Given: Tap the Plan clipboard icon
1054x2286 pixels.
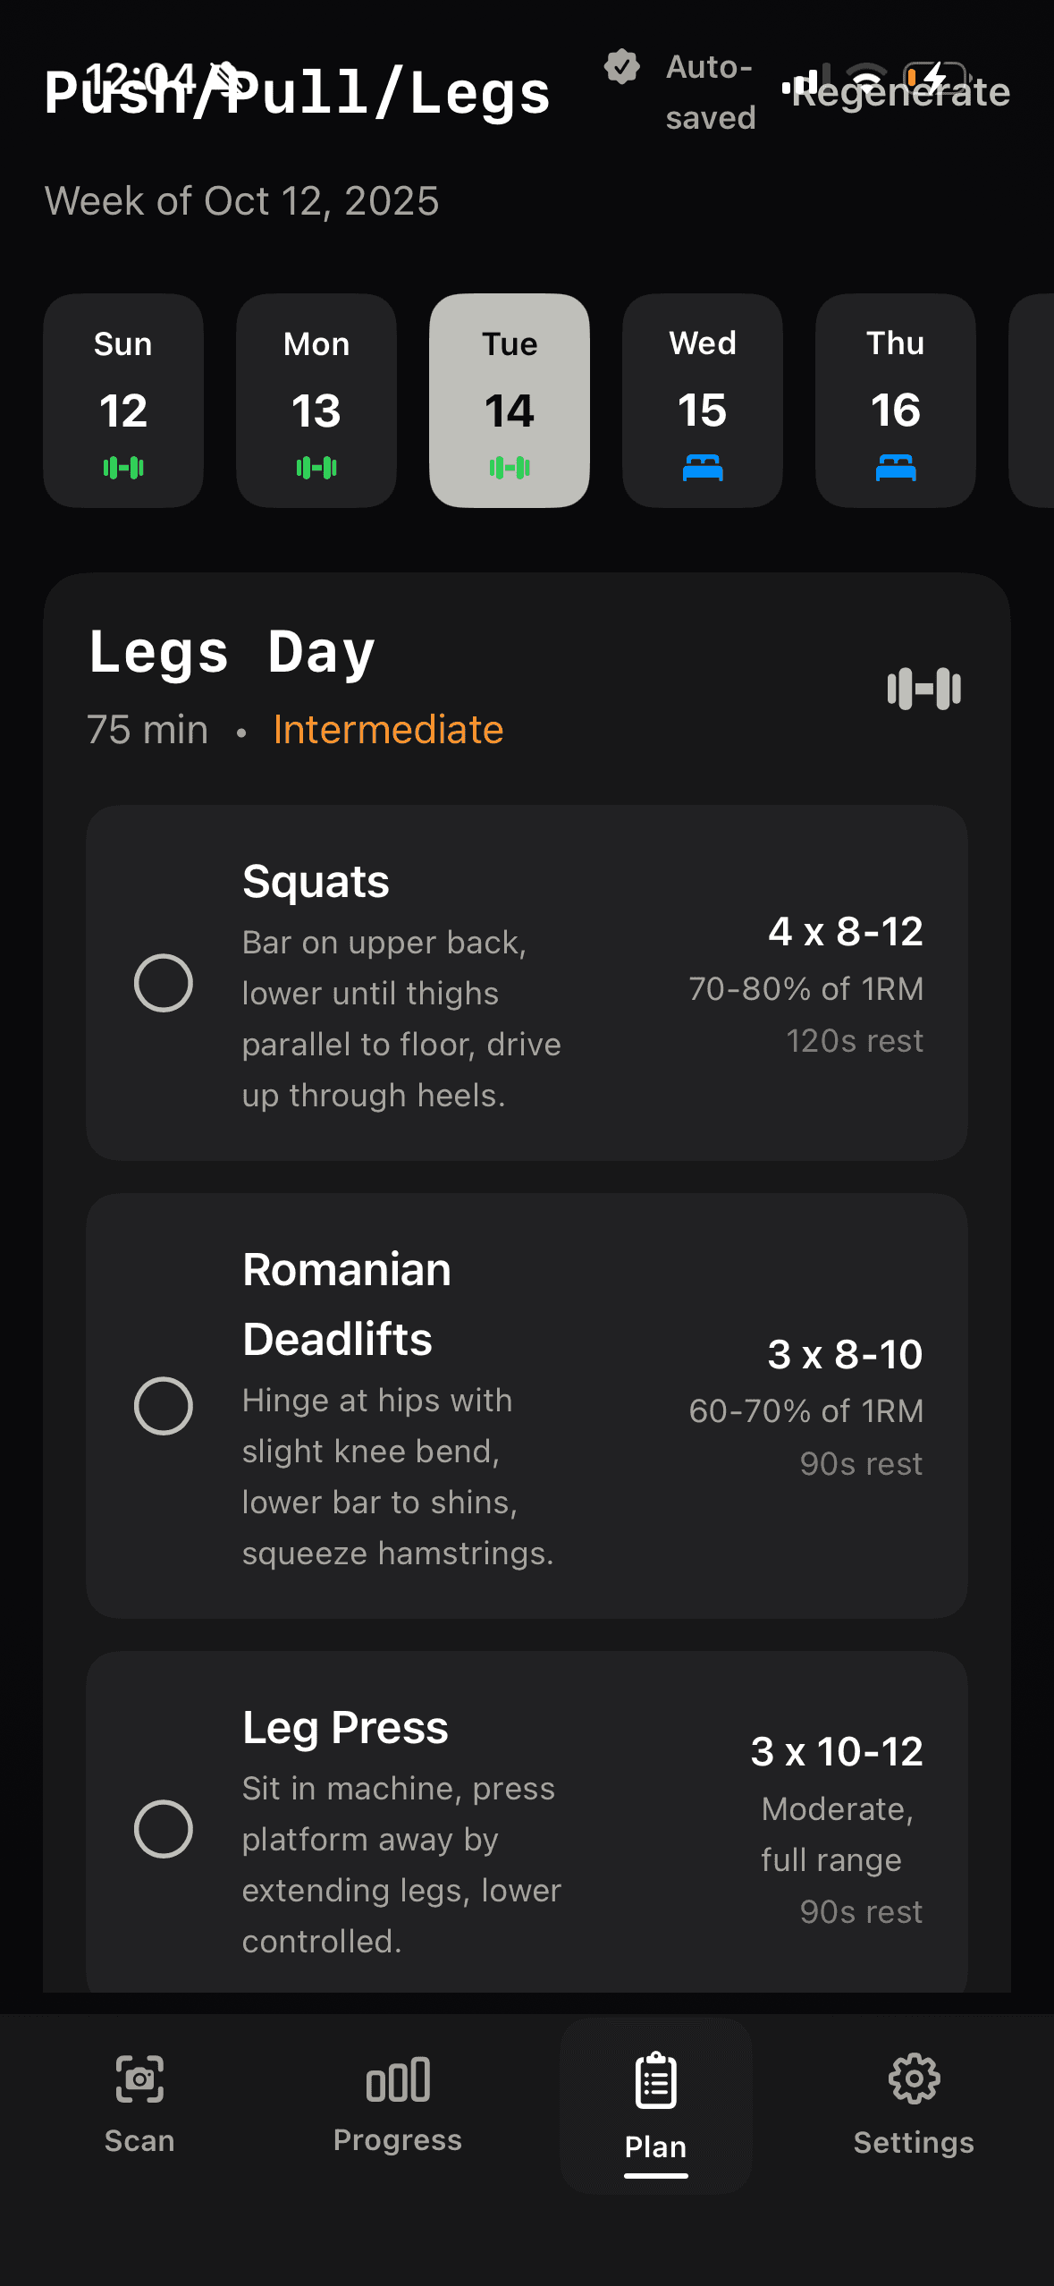Looking at the screenshot, I should [655, 2080].
